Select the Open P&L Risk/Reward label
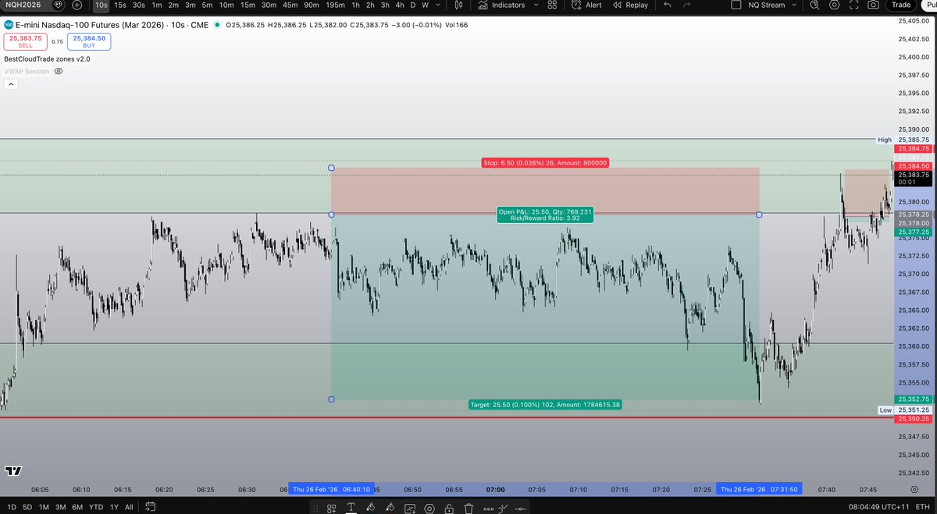937x514 pixels. (545, 214)
